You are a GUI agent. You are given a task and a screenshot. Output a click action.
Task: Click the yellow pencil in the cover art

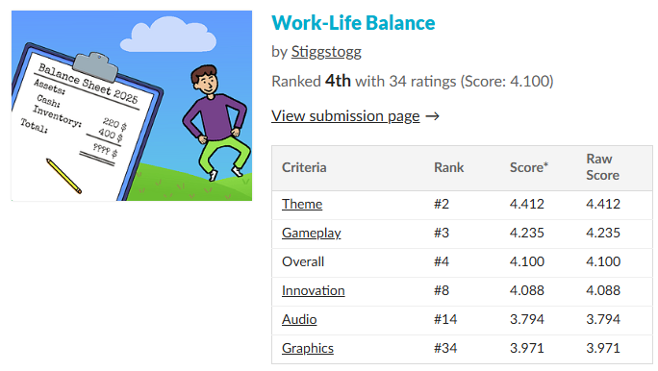[x=63, y=176]
